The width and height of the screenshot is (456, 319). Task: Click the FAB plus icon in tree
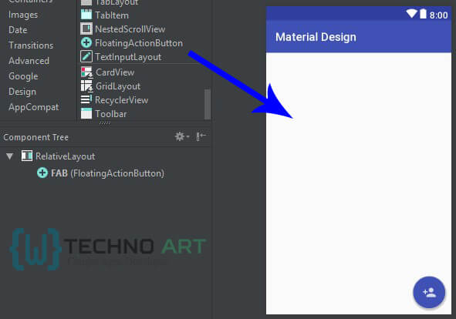pyautogui.click(x=42, y=173)
